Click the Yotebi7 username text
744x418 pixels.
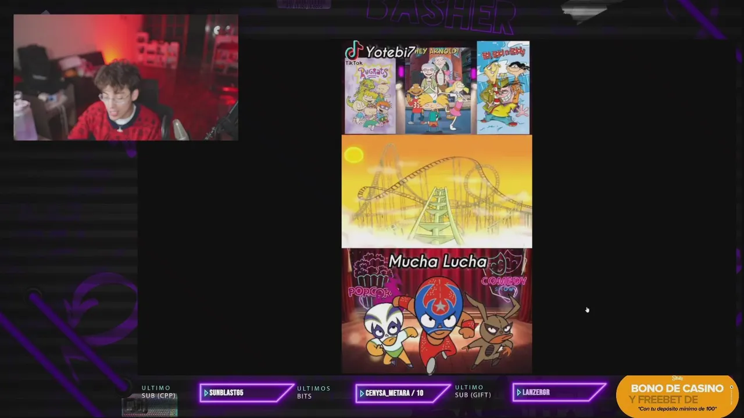point(389,51)
